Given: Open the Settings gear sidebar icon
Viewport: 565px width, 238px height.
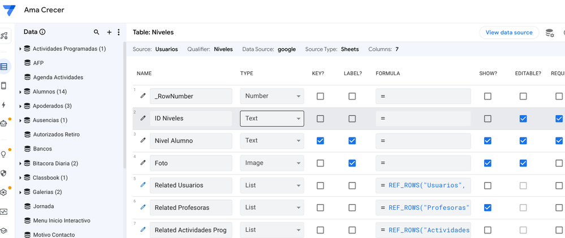Looking at the screenshot, I should click(4, 192).
